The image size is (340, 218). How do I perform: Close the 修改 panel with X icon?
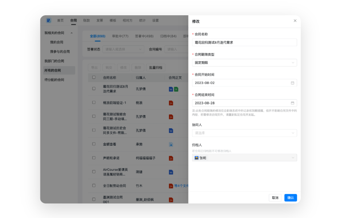pos(295,21)
